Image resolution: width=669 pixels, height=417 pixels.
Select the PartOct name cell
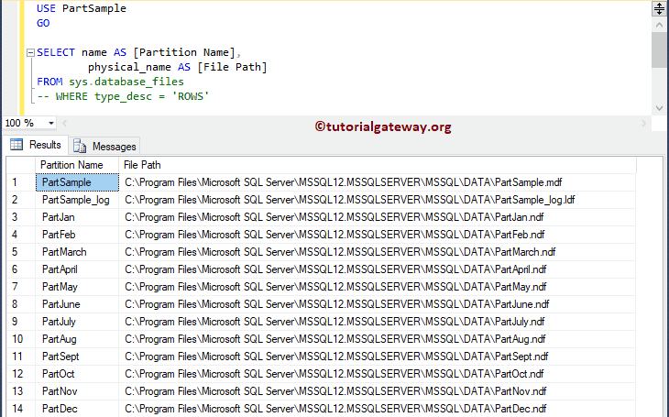tap(77, 374)
